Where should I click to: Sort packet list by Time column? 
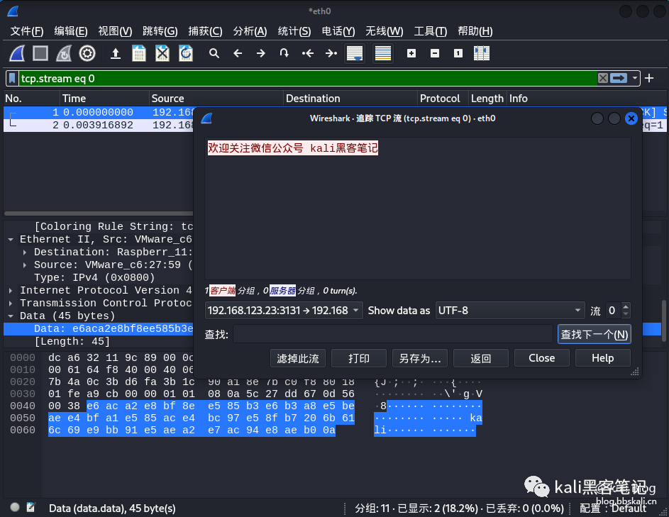[x=104, y=99]
